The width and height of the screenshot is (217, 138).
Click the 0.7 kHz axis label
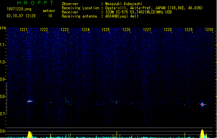3,114
